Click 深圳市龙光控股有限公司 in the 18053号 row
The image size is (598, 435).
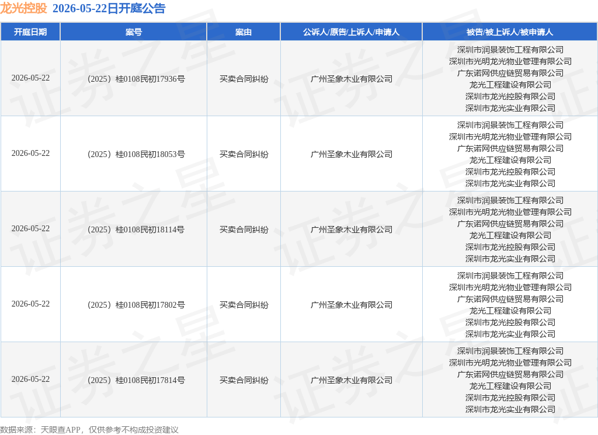tap(510, 172)
